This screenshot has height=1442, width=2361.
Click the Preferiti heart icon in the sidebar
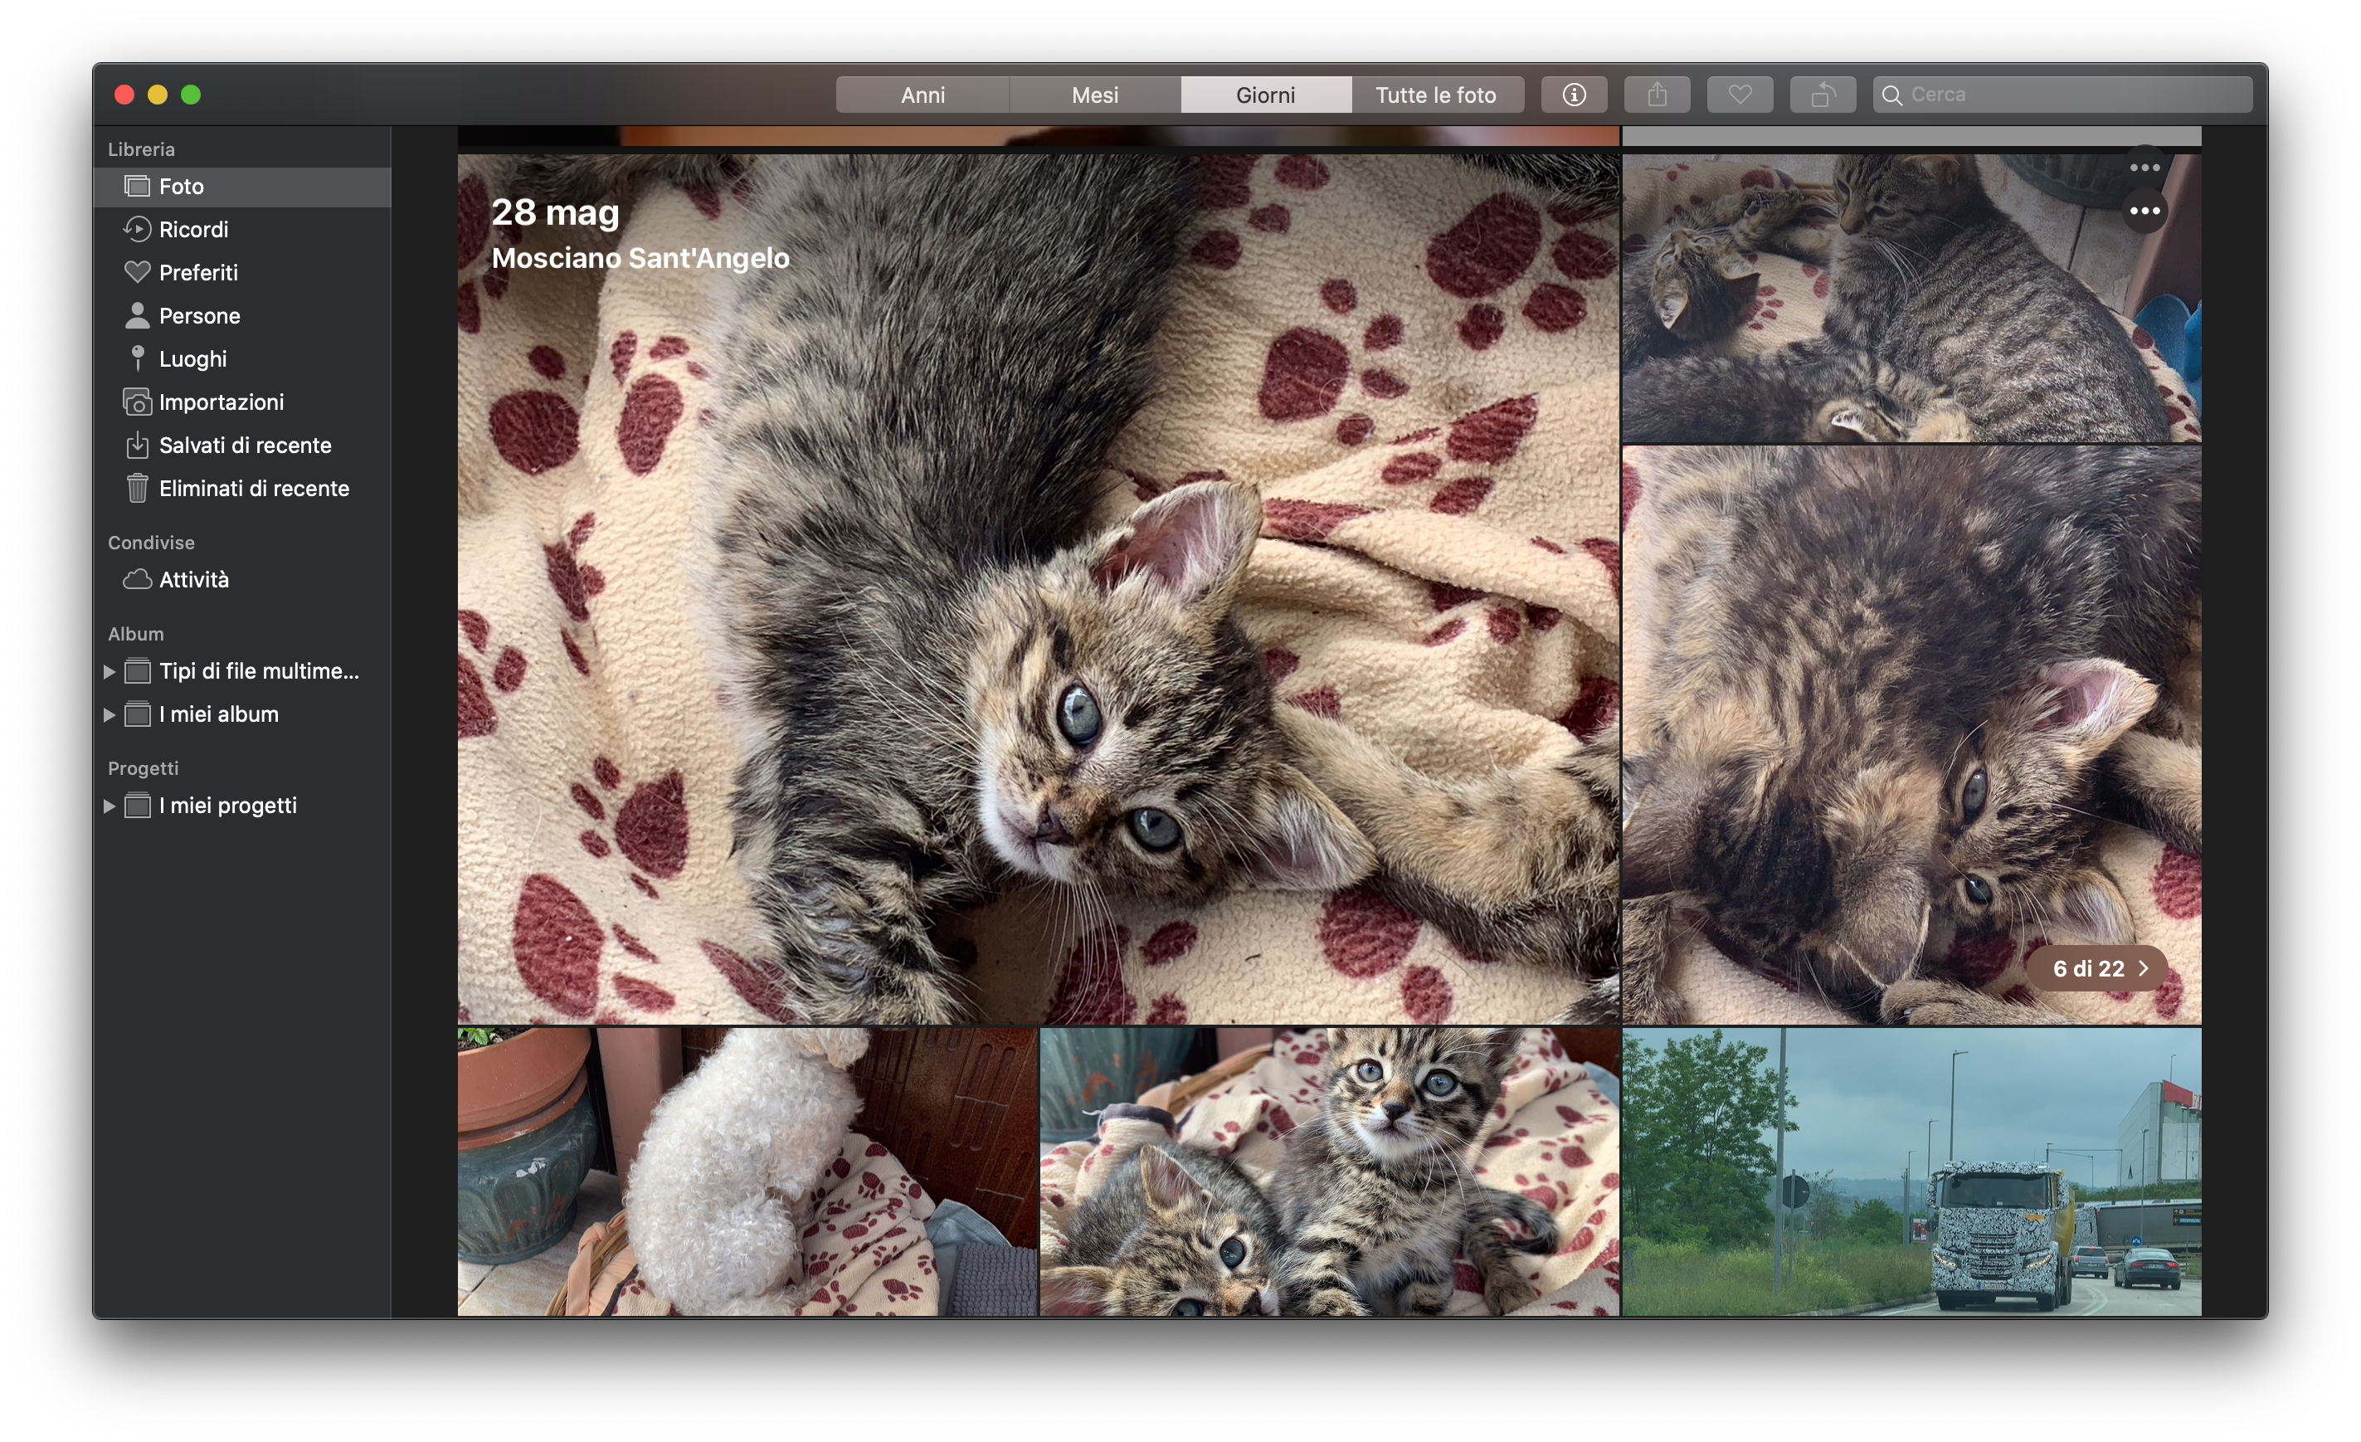pyautogui.click(x=137, y=272)
